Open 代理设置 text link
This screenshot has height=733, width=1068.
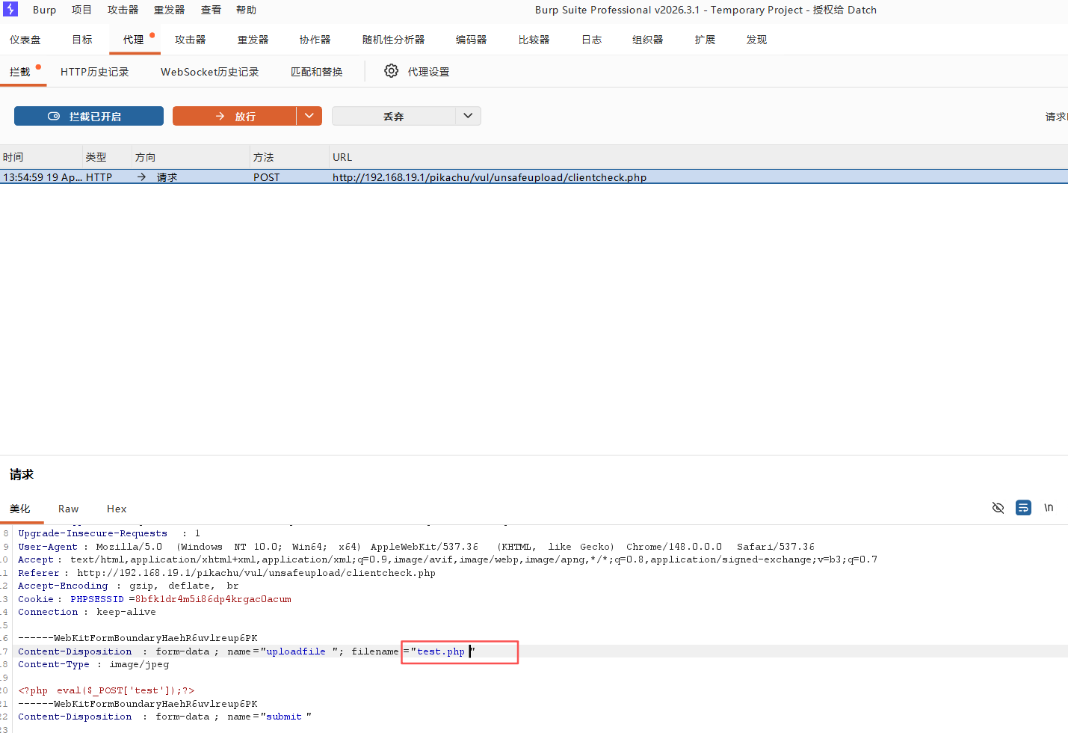click(428, 72)
